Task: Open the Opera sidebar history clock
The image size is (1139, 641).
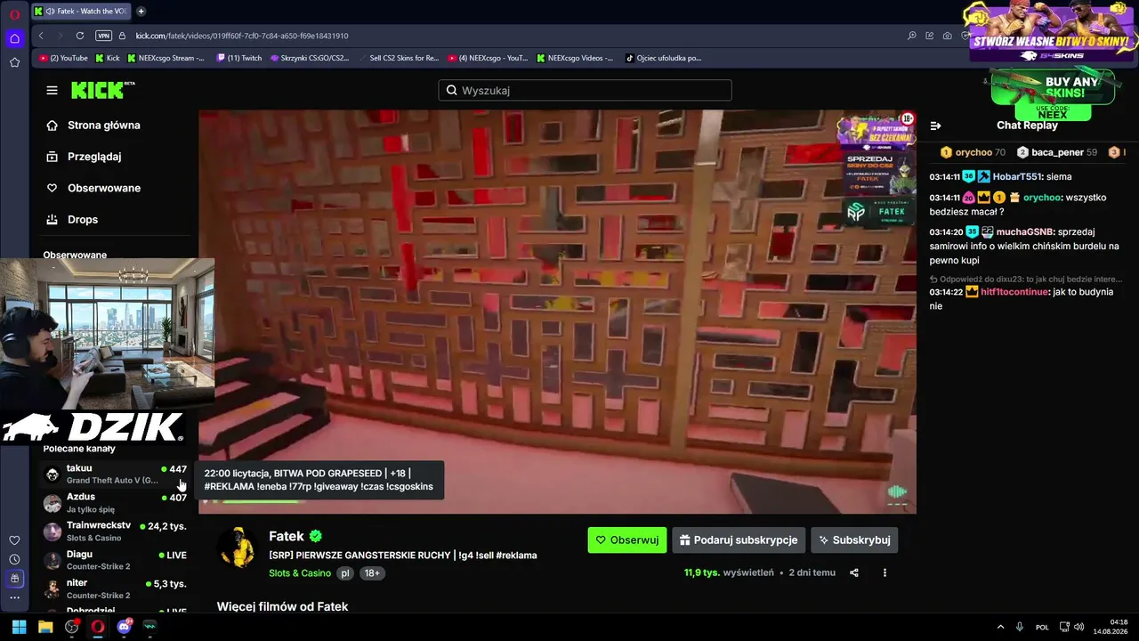Action: (x=14, y=559)
